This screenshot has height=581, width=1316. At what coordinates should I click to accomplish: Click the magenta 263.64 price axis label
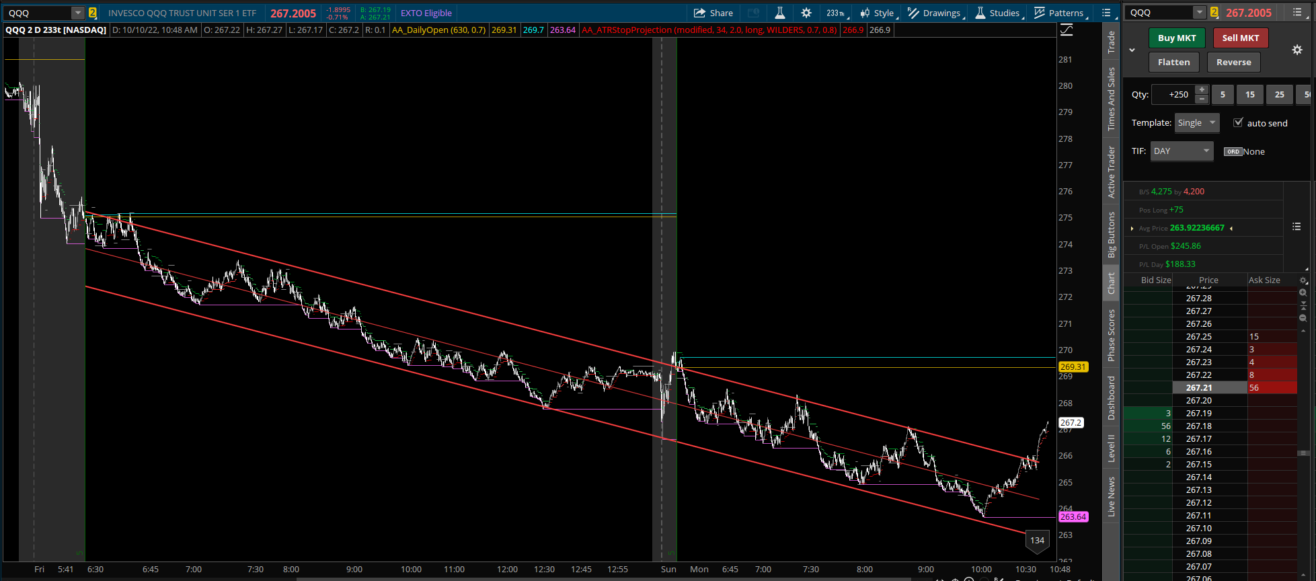pos(1073,516)
